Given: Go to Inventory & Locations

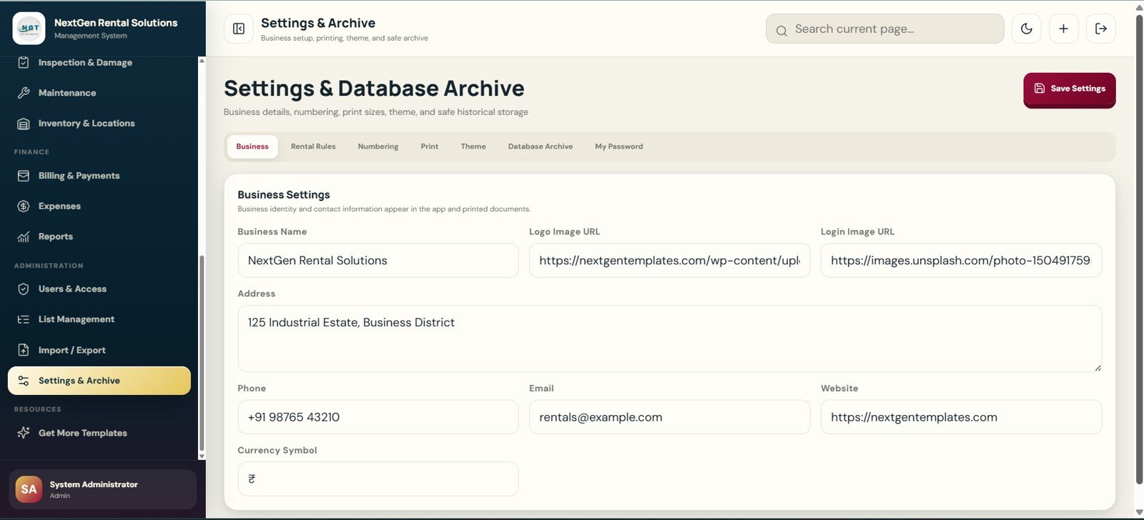Looking at the screenshot, I should 99,124.
